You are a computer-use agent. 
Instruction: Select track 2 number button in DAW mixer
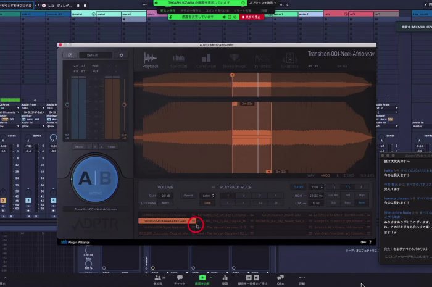[x=3, y=200]
